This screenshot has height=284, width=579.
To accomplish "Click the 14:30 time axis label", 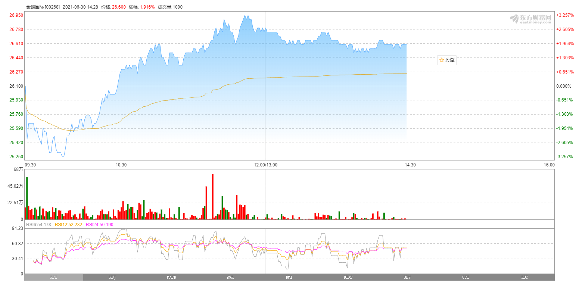I will [x=410, y=165].
